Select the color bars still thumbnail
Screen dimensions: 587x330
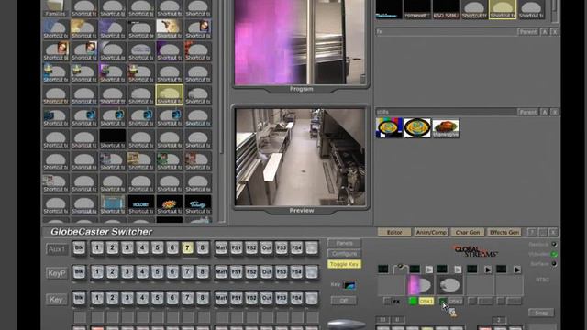click(x=389, y=128)
